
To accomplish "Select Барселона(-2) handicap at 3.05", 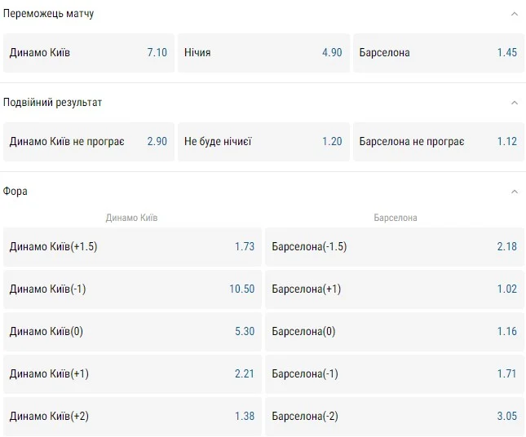I will pyautogui.click(x=395, y=417).
